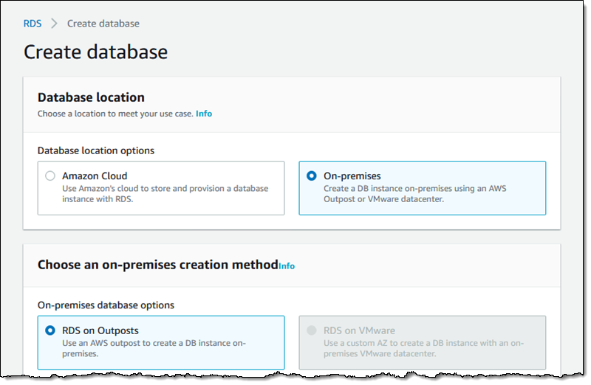Click the RDS on Outposts option title text

pyautogui.click(x=100, y=330)
